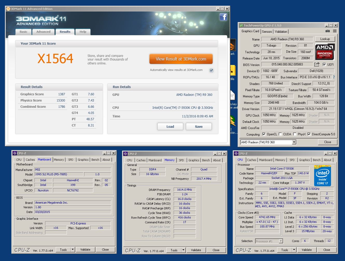Screen dimensions: 345x261
Task: Click the Close button in GPU-Z
Action: (x=328, y=142)
